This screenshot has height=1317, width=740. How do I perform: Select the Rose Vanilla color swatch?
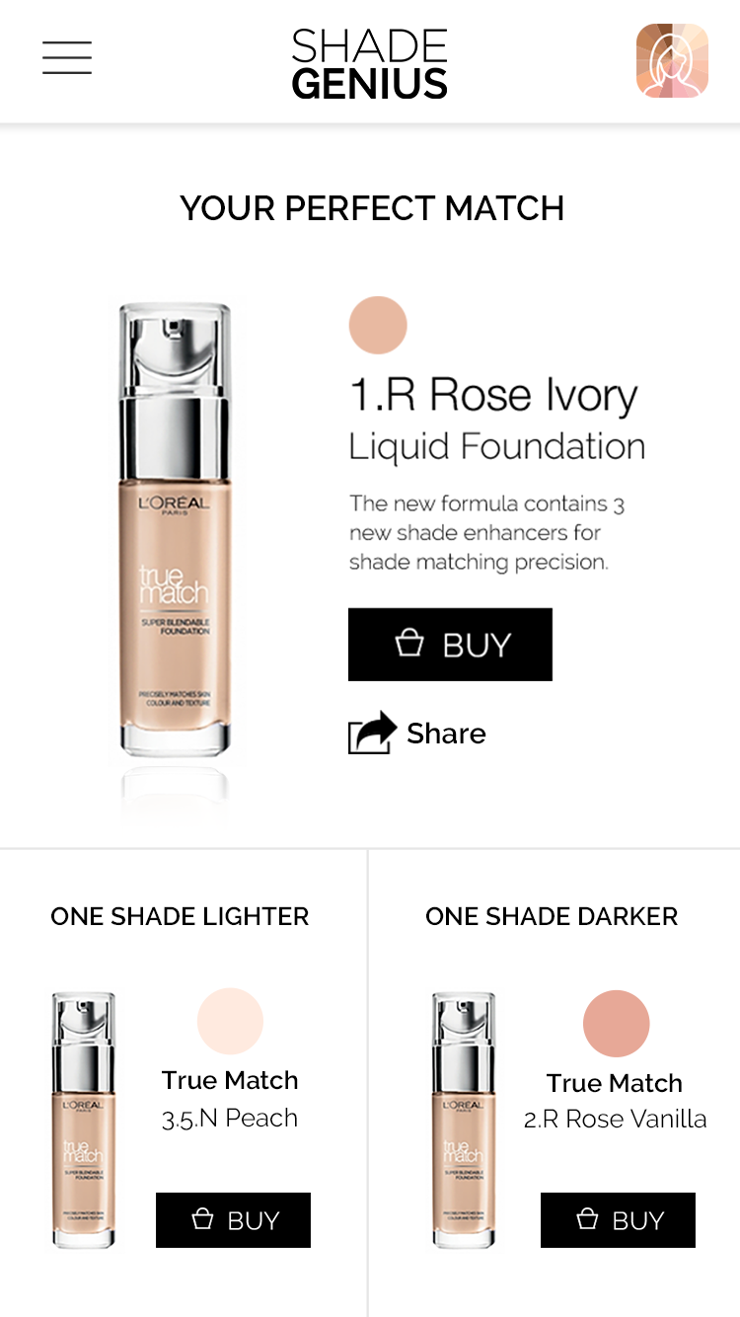[x=616, y=1024]
